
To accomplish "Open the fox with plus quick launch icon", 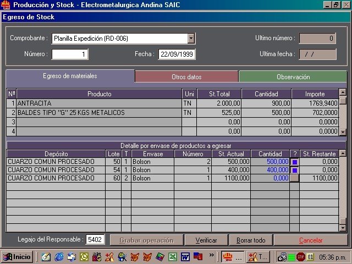I will [x=109, y=257].
